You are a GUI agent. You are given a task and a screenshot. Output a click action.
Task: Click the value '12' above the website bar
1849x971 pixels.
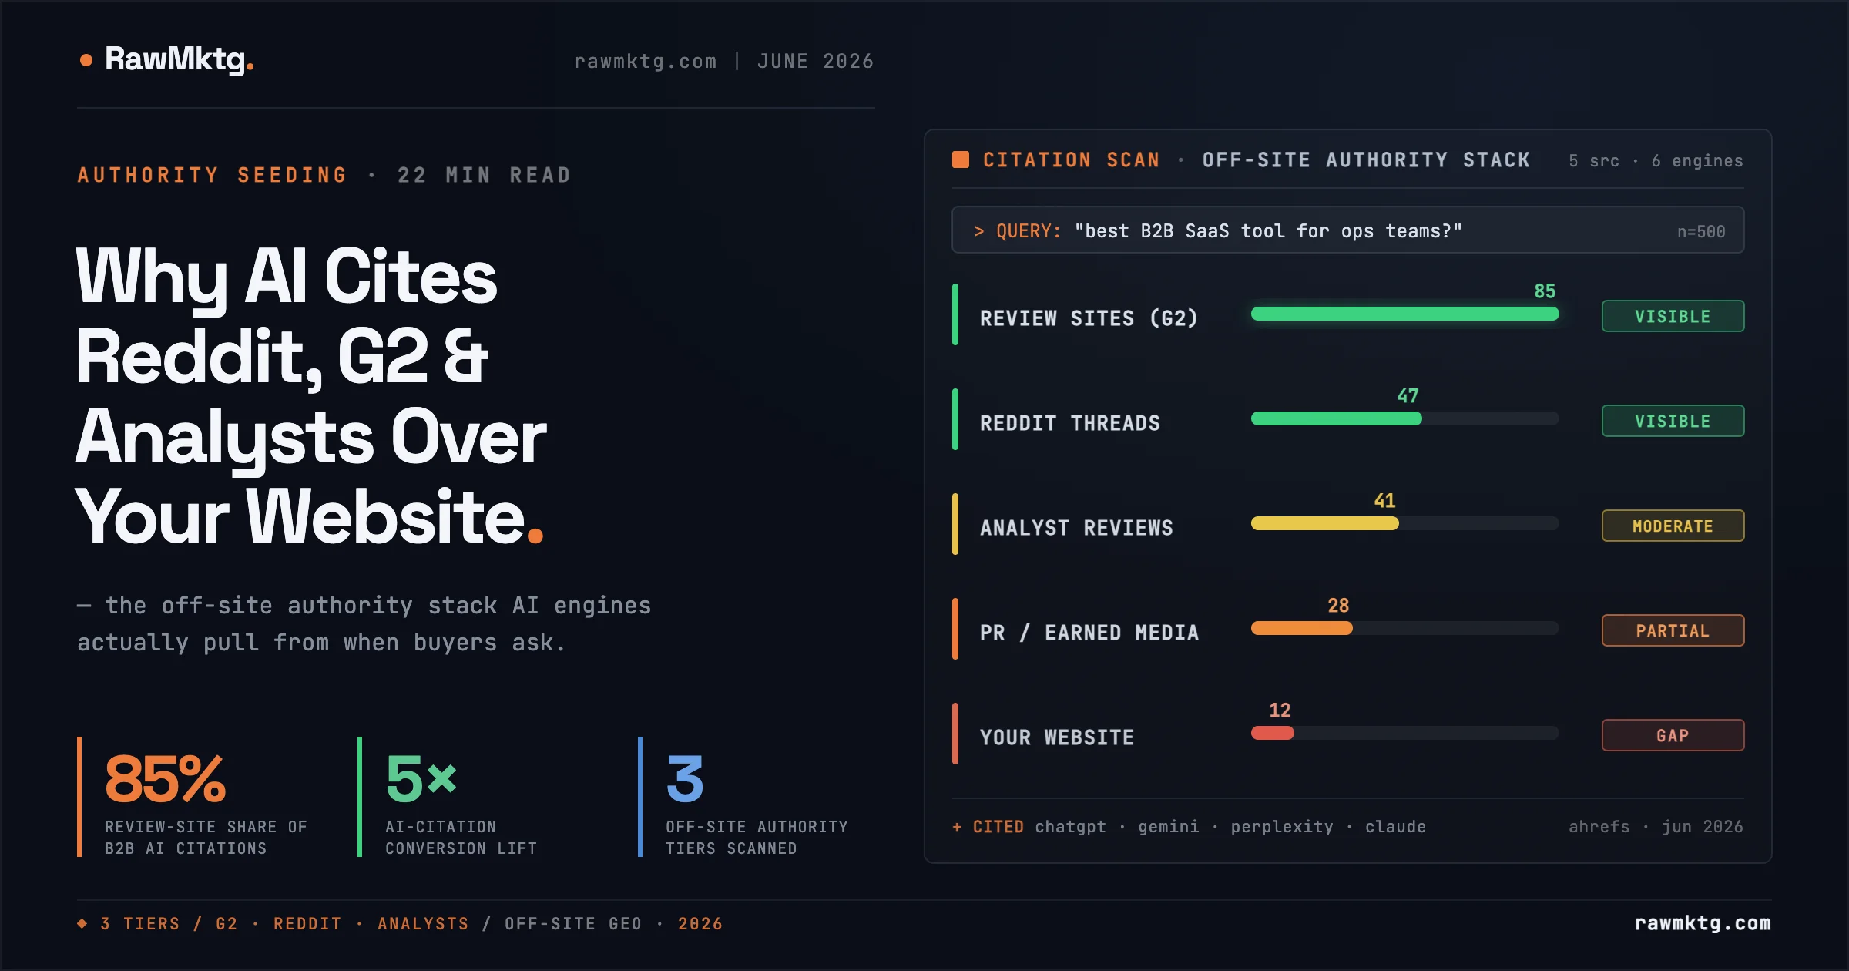tap(1280, 710)
